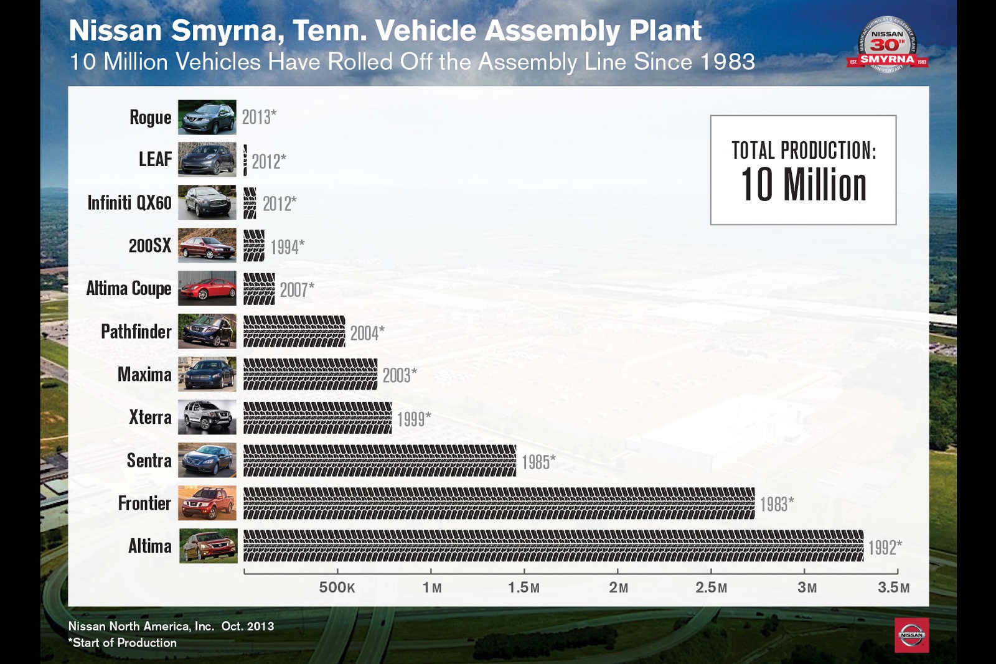Click the Xterra 1999* year
Image resolution: width=996 pixels, height=664 pixels.
(x=414, y=419)
